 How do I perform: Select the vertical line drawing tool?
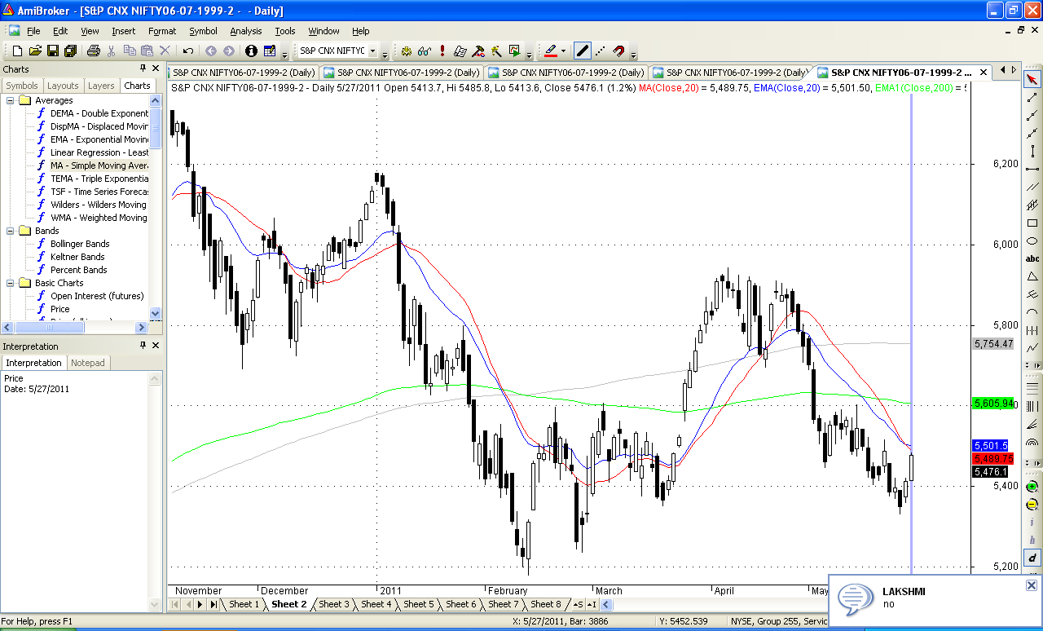[1032, 151]
